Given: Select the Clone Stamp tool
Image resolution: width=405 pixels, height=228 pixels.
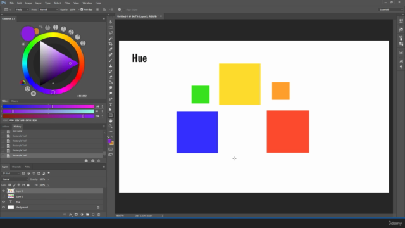Looking at the screenshot, I should pos(111,66).
